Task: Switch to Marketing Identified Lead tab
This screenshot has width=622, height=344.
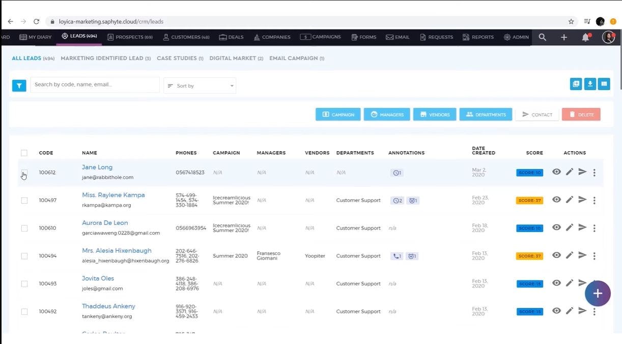Action: click(106, 59)
